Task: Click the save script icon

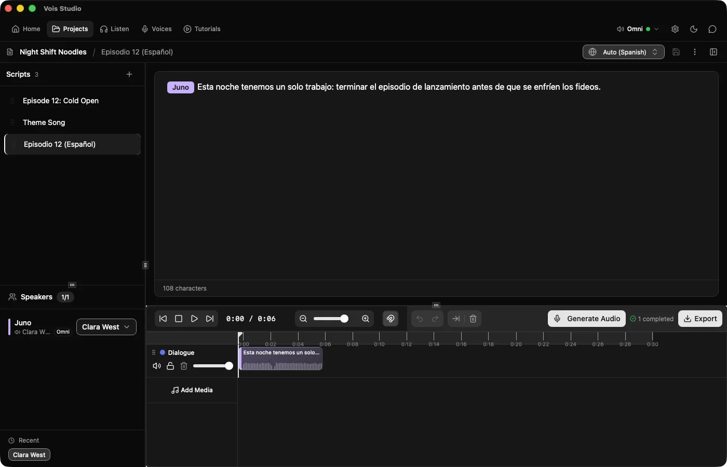Action: click(676, 52)
